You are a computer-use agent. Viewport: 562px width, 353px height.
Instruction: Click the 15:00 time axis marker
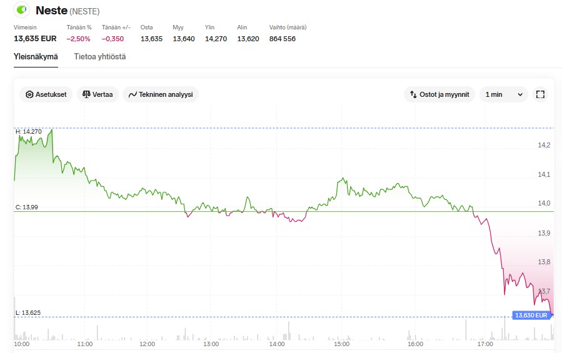tap(341, 344)
